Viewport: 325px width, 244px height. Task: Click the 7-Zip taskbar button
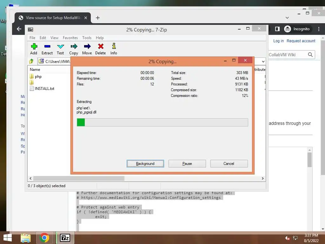pyautogui.click(x=65, y=238)
